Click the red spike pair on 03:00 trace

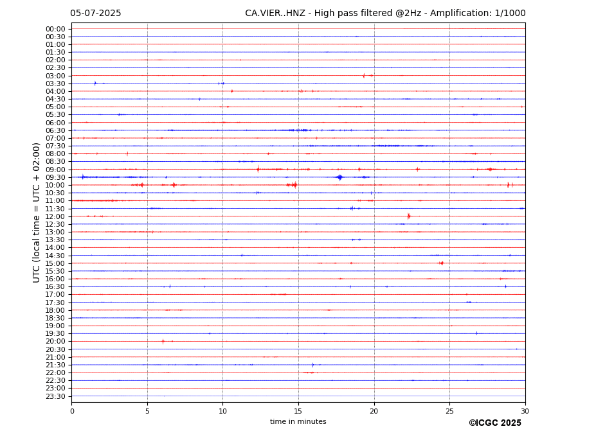point(368,76)
